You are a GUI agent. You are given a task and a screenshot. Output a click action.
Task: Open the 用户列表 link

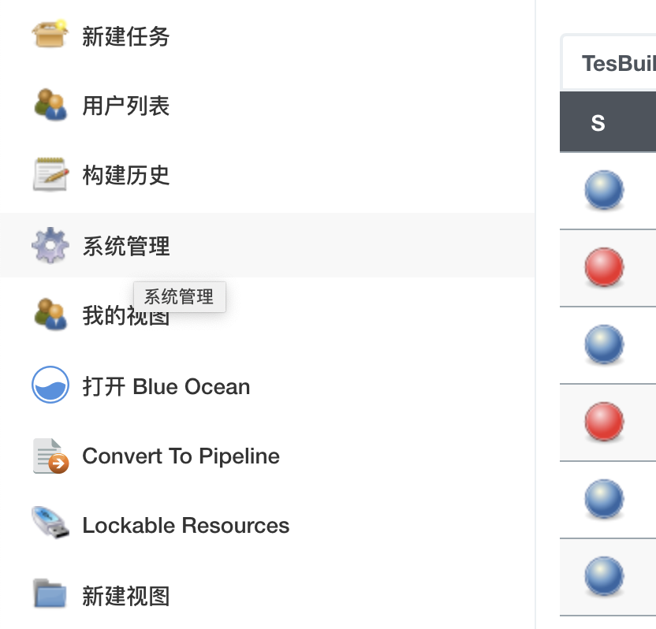pyautogui.click(x=126, y=106)
